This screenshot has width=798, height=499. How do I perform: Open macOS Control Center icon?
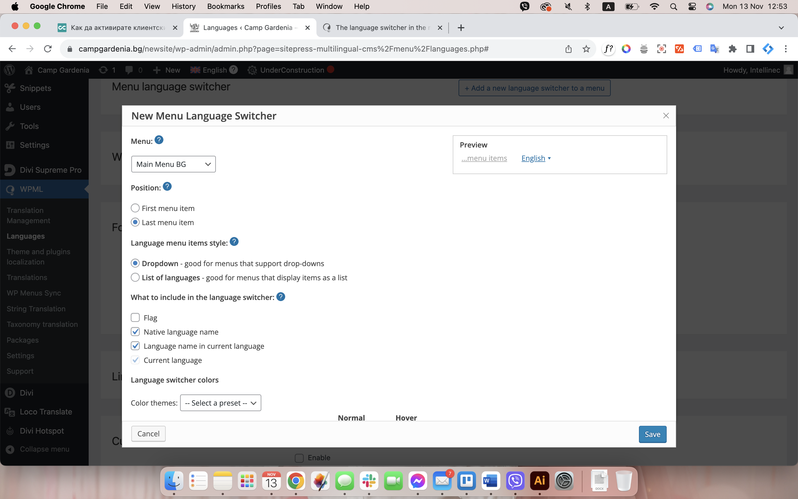692,6
